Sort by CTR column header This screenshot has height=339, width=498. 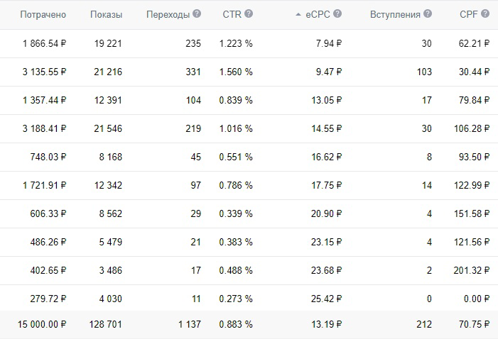click(232, 14)
